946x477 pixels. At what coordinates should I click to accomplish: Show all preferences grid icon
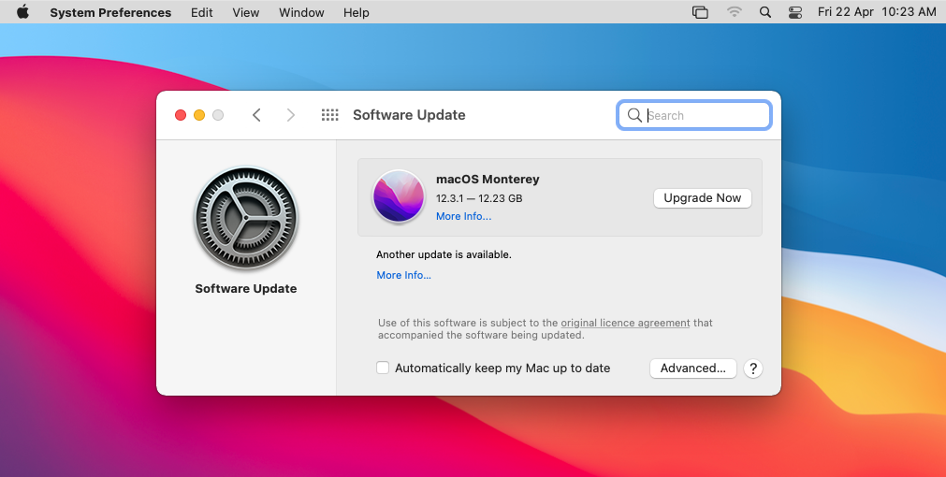[x=329, y=115]
